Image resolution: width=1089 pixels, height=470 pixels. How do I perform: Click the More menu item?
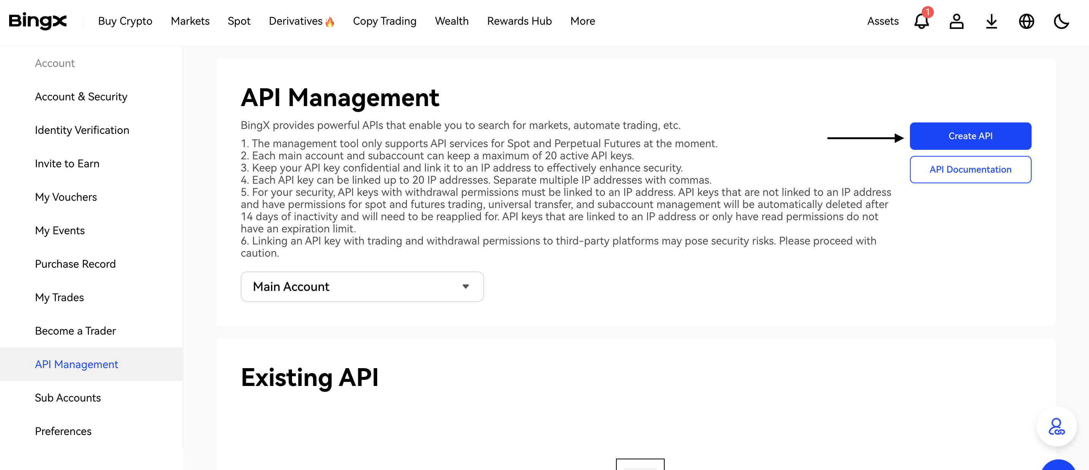point(583,20)
